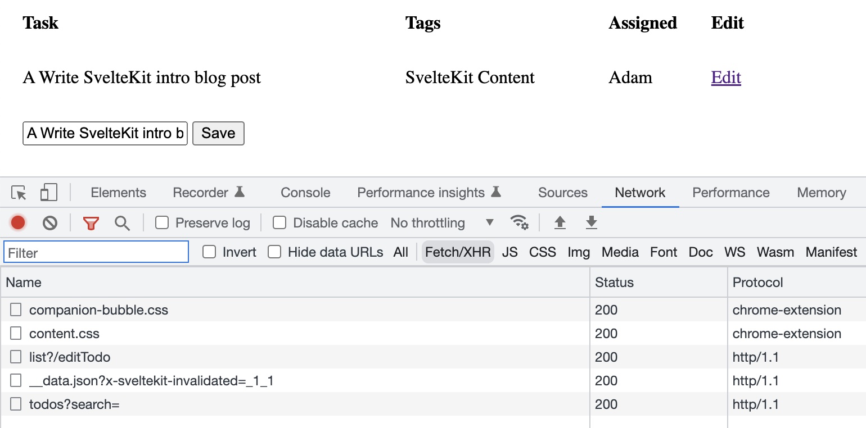Open network search with magnifier icon

point(122,223)
